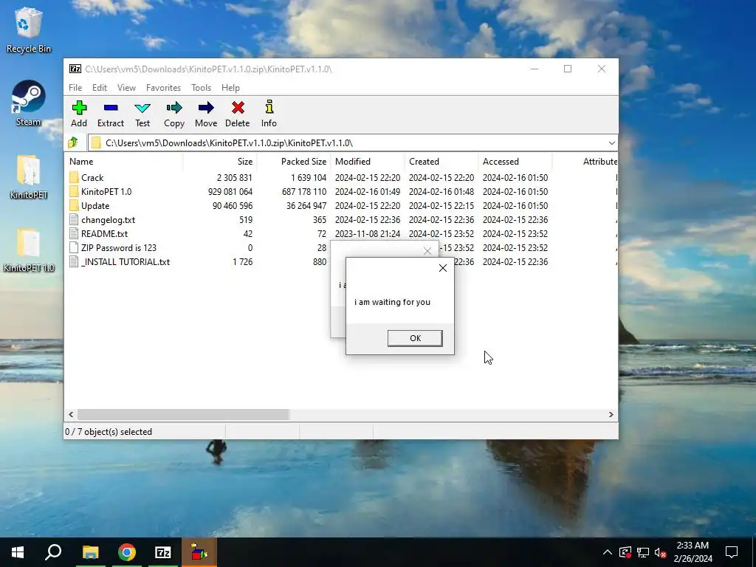Open taskbar search
The width and height of the screenshot is (756, 567).
53,552
